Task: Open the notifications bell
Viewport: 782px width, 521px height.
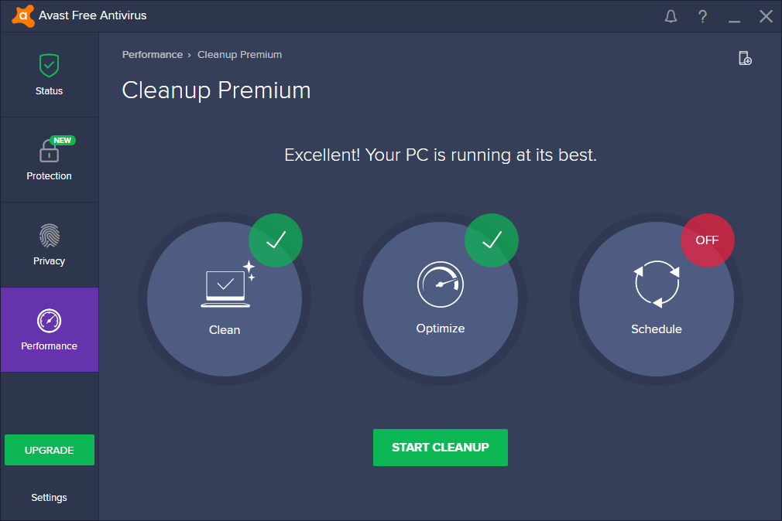Action: click(x=671, y=16)
